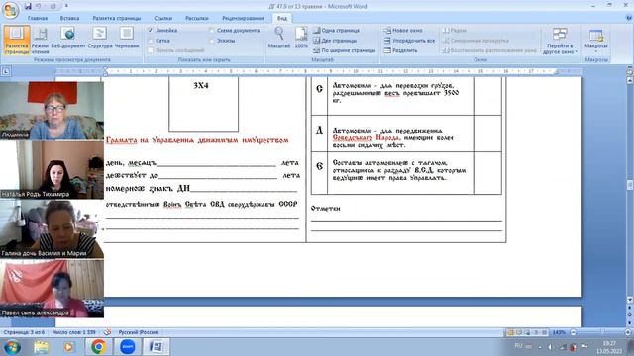Open Zoom app from taskbar

coord(128,347)
